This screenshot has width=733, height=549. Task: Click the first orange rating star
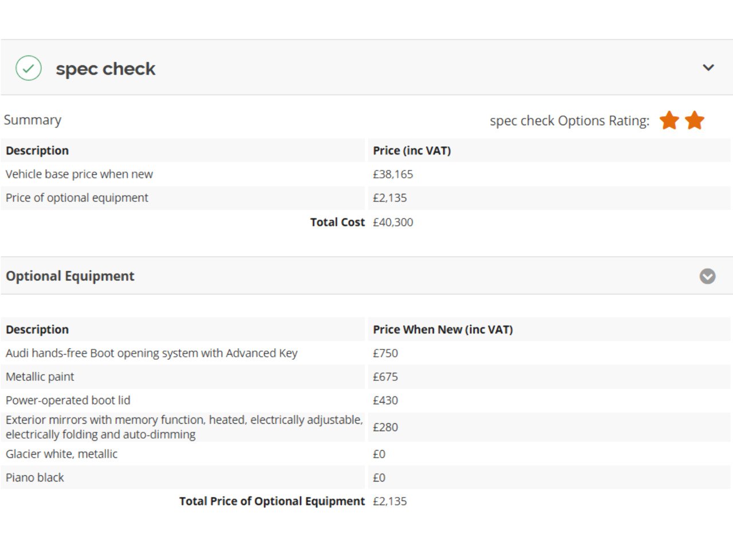669,121
